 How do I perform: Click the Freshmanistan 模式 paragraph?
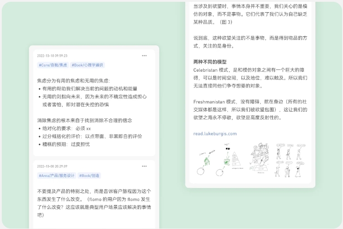point(250,109)
